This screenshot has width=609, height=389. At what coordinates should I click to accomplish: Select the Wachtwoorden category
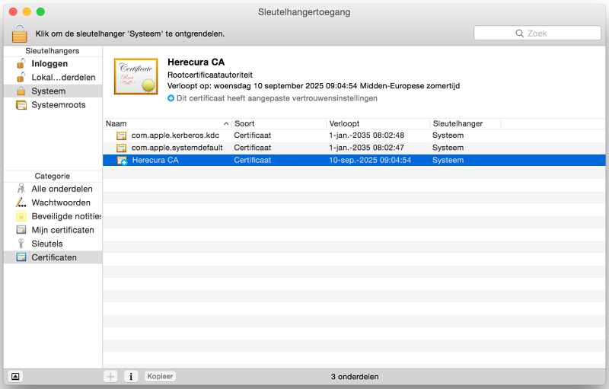click(x=60, y=202)
